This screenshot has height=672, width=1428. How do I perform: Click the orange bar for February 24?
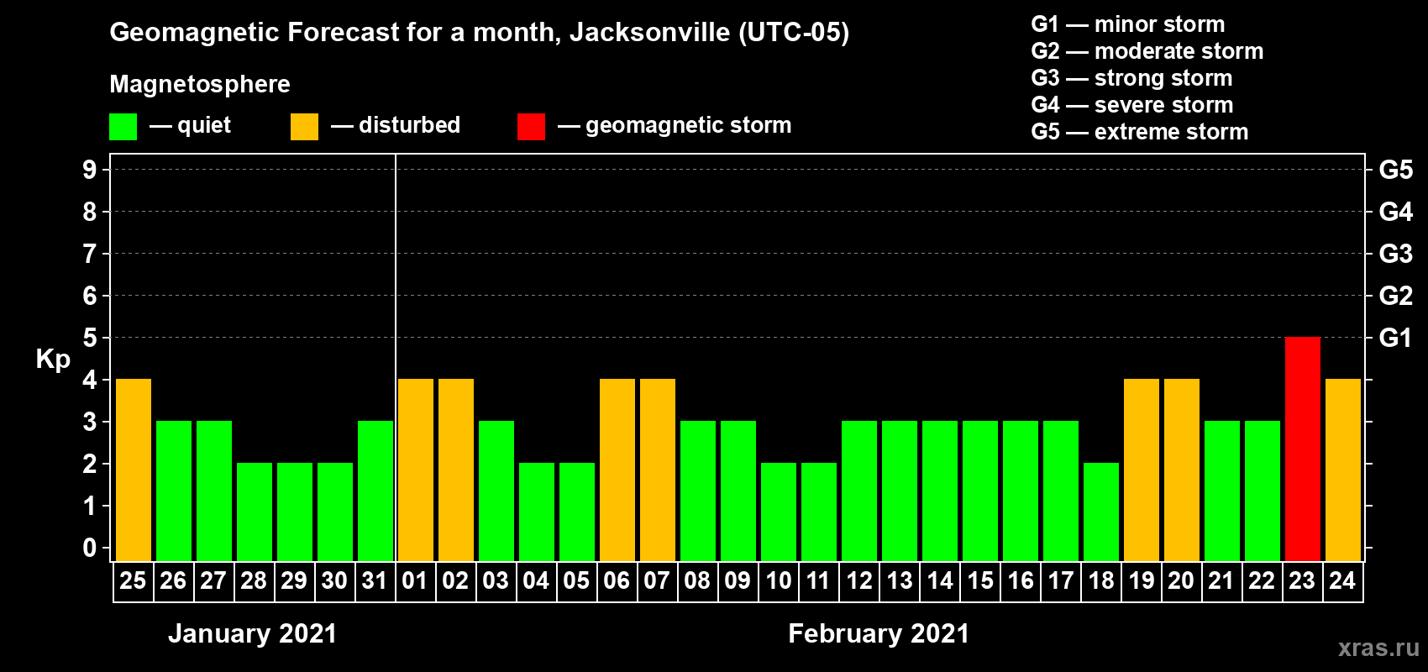tap(1343, 470)
